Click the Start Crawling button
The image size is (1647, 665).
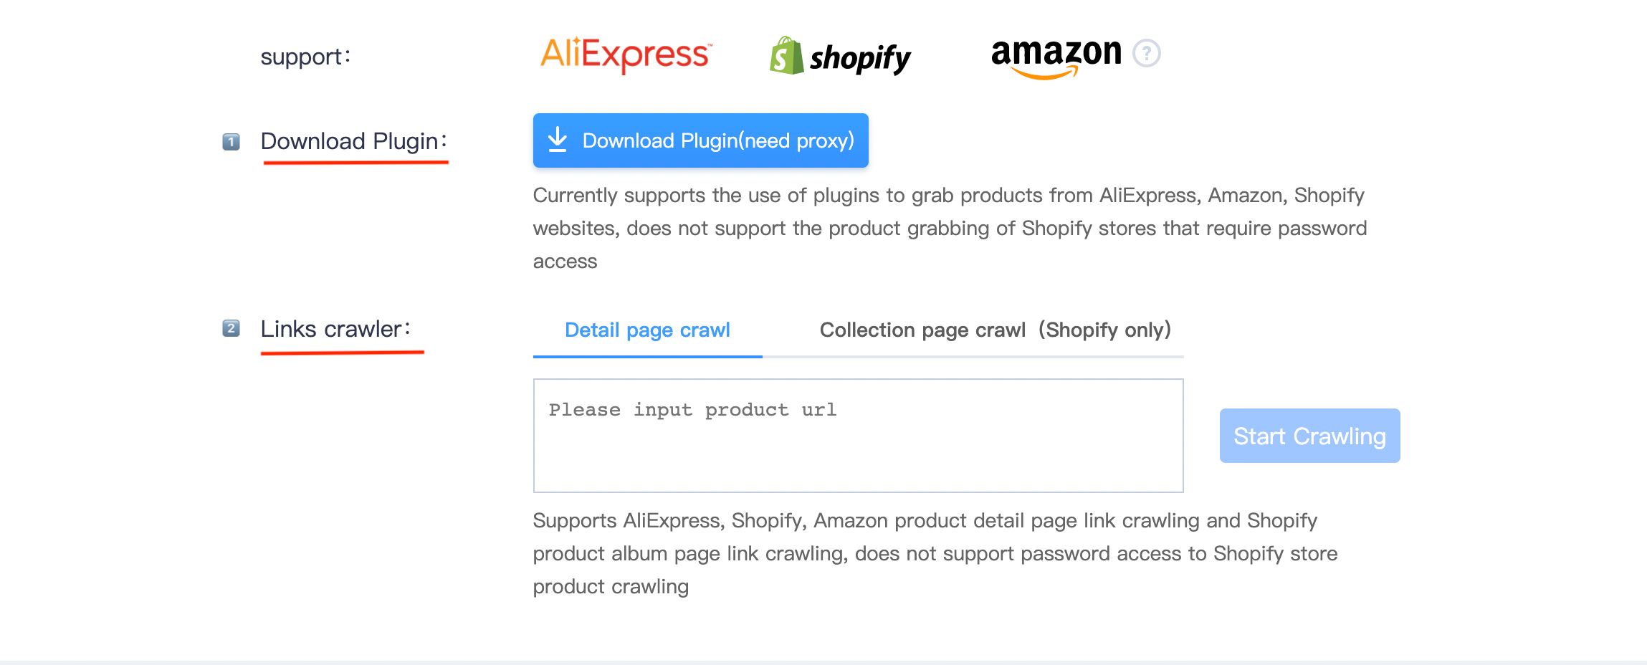coord(1309,436)
